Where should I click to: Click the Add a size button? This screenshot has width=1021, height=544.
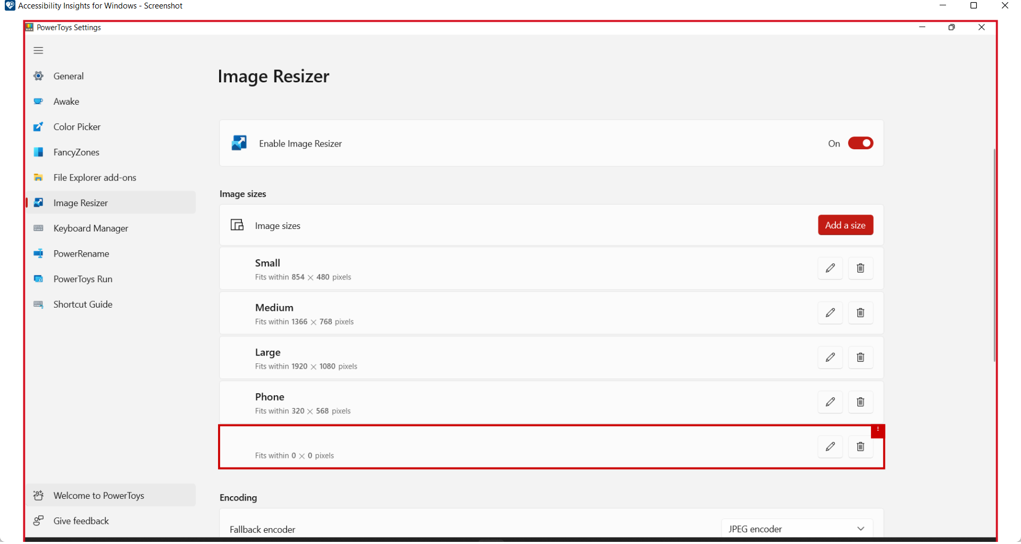(x=845, y=225)
